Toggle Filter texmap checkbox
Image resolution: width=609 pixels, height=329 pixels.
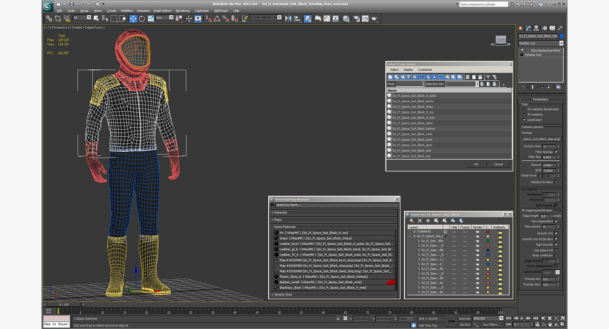pyautogui.click(x=556, y=152)
